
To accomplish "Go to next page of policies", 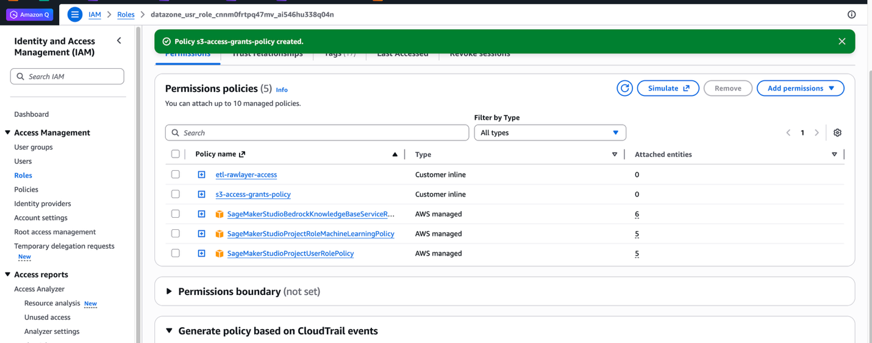I will [817, 133].
